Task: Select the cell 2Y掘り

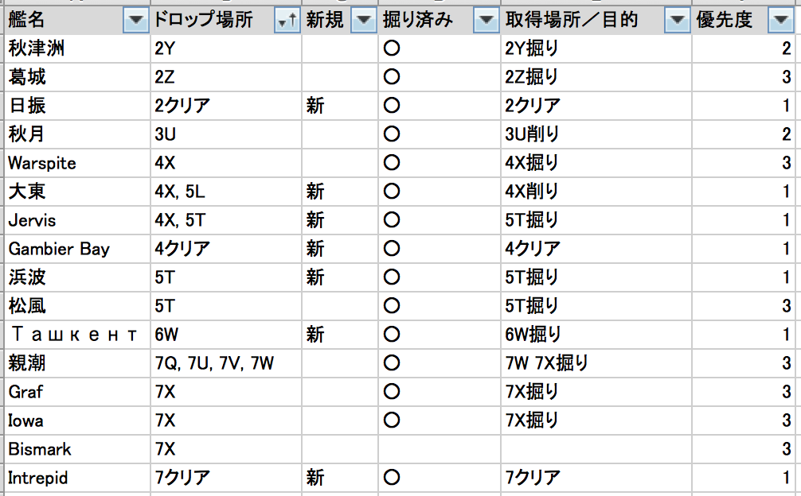Action: point(596,48)
